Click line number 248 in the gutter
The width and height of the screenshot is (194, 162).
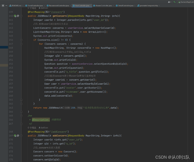(x=11, y=48)
